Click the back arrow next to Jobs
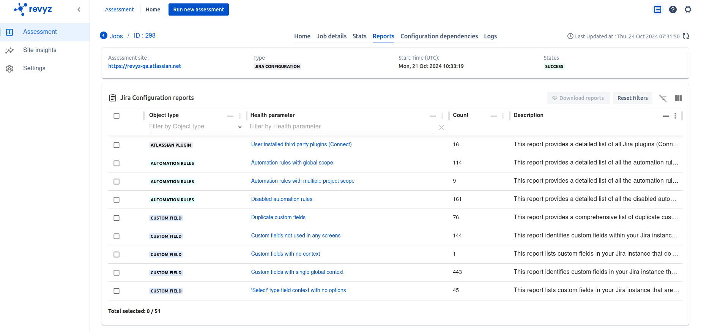This screenshot has height=332, width=701. pyautogui.click(x=104, y=35)
